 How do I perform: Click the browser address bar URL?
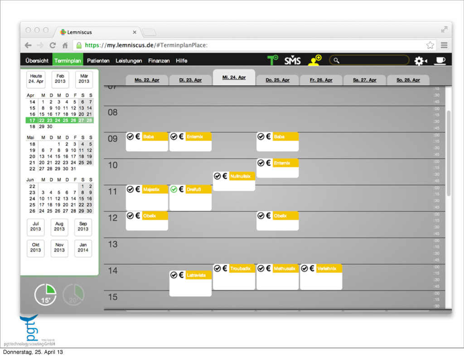(146, 45)
